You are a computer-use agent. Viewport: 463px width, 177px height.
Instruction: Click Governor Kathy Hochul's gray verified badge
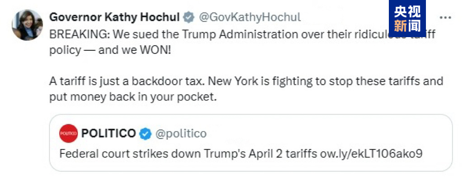point(189,18)
